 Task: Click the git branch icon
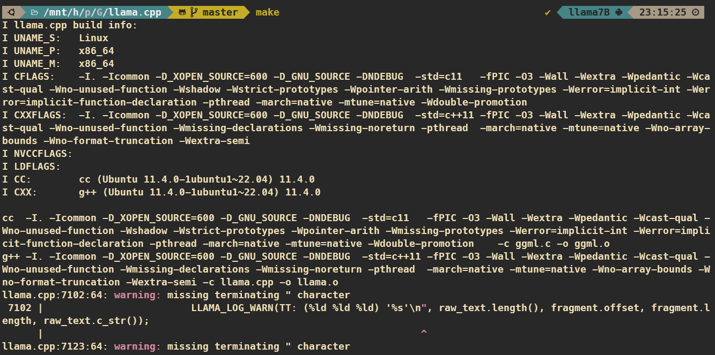pyautogui.click(x=194, y=12)
